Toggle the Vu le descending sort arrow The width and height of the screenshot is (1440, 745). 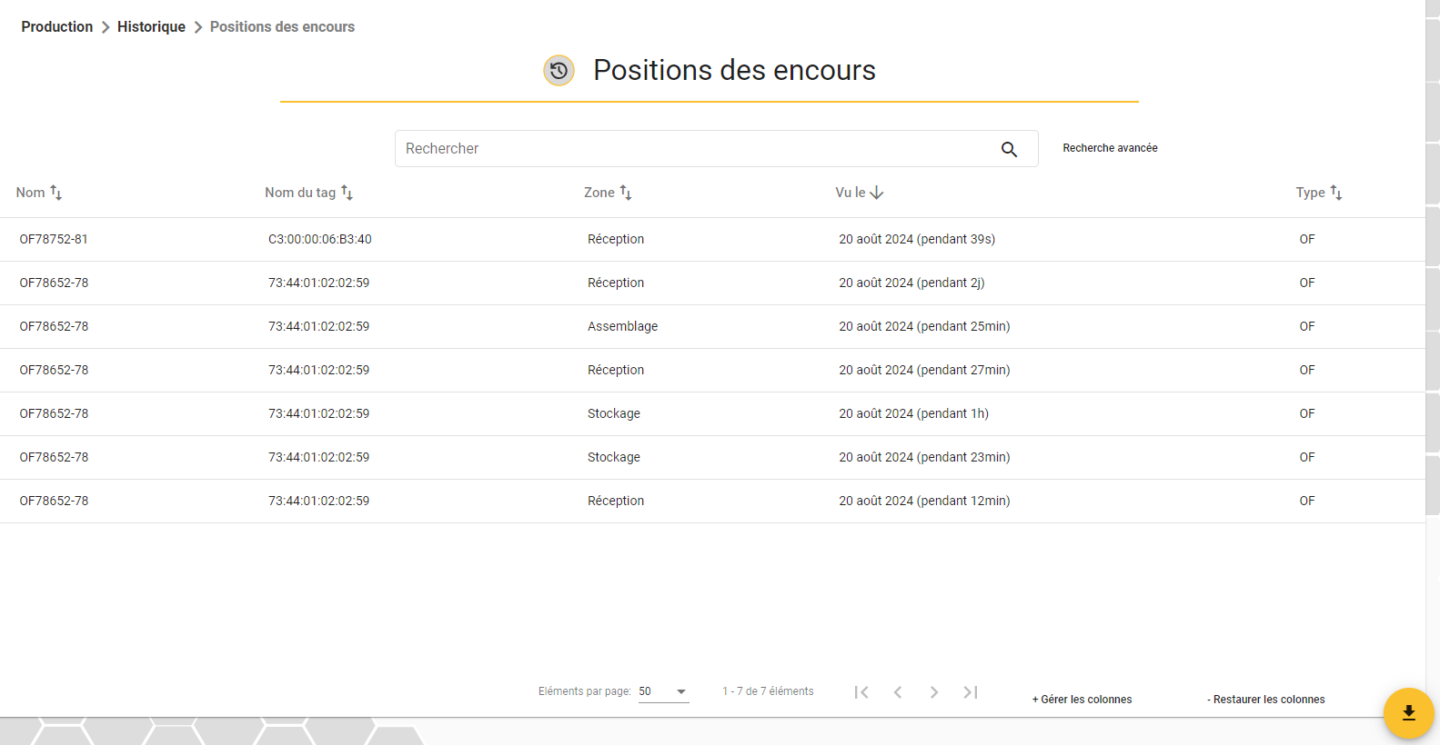point(877,193)
